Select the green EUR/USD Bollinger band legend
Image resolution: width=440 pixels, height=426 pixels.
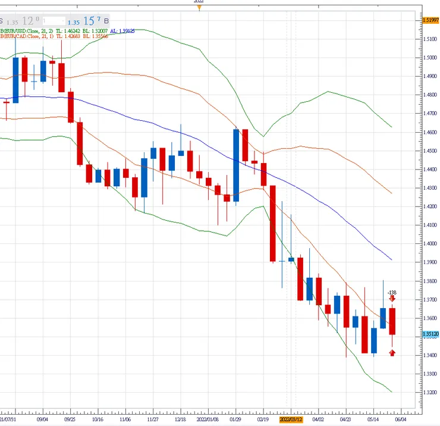27,31
